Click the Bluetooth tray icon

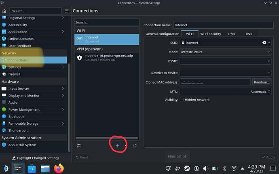(x=224, y=168)
